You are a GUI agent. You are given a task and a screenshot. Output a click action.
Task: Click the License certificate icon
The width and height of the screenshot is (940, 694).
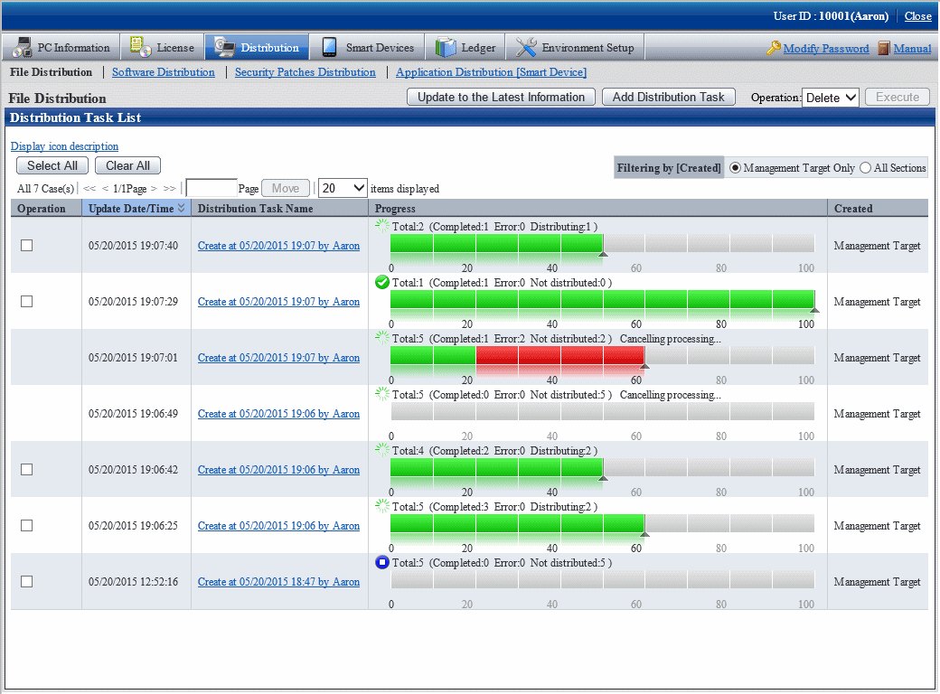(141, 48)
